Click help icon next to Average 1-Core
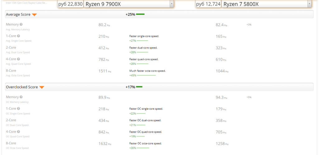 click(18, 36)
